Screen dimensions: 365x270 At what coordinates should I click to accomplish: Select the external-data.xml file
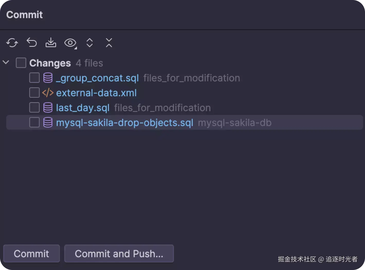pyautogui.click(x=96, y=93)
